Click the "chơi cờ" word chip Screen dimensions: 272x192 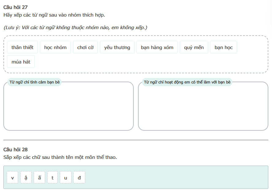point(85,48)
